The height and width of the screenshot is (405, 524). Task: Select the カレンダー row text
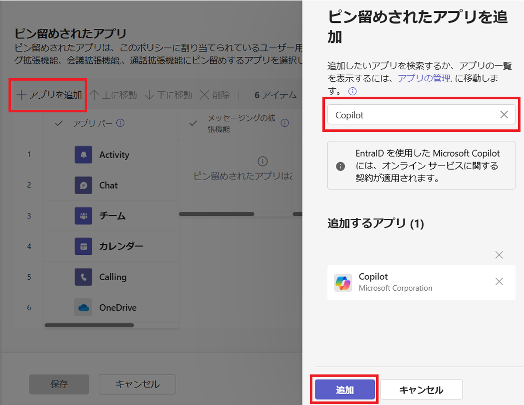click(121, 246)
